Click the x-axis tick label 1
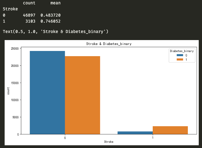Viewport: 202px width, 148px height. (153, 138)
